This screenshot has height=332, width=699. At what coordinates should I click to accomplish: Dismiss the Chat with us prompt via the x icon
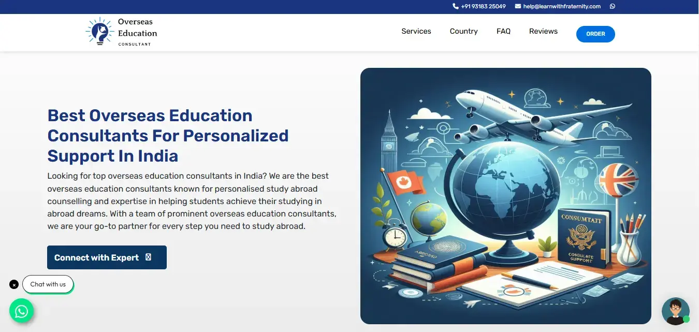coord(13,284)
